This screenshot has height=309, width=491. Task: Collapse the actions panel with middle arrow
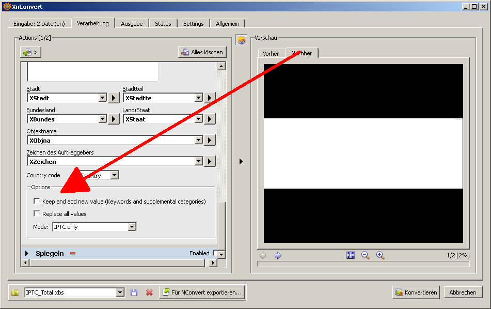click(241, 161)
